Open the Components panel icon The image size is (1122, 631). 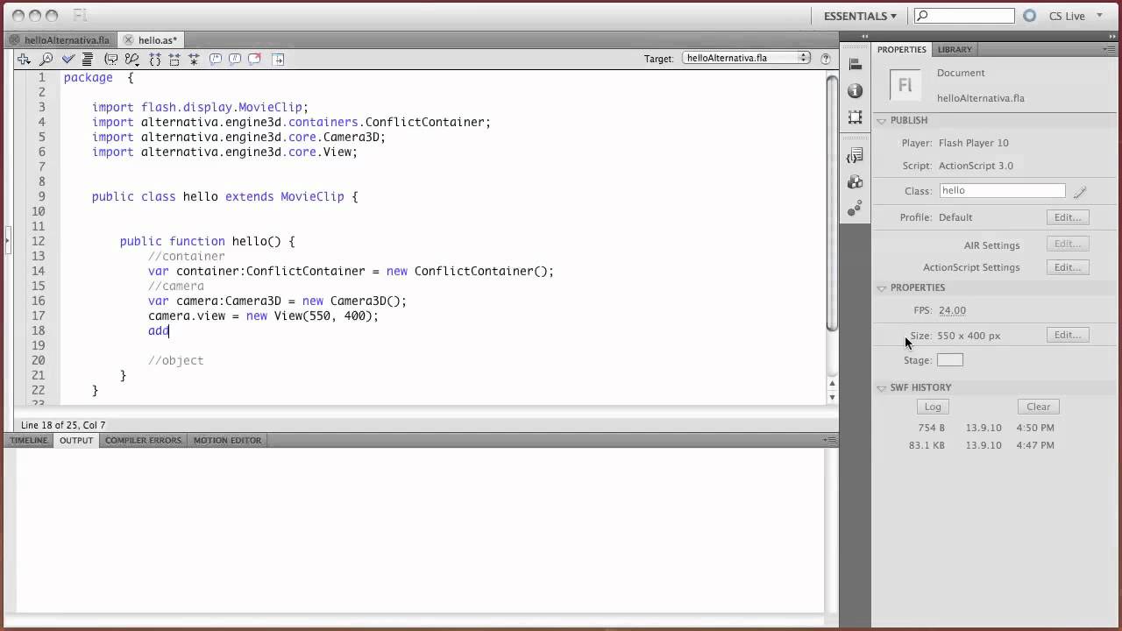(856, 182)
